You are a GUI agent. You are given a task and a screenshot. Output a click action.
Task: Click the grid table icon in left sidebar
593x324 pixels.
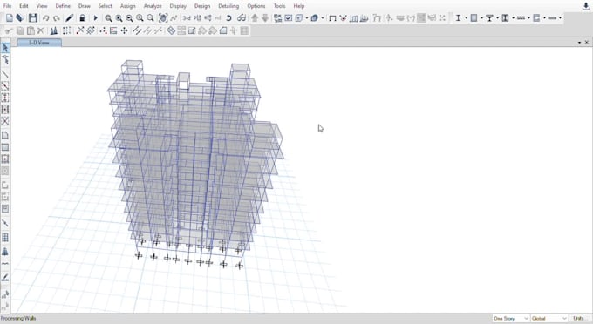click(5, 238)
